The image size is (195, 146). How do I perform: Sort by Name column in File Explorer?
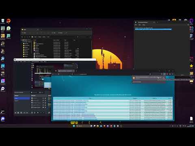pos(35,40)
